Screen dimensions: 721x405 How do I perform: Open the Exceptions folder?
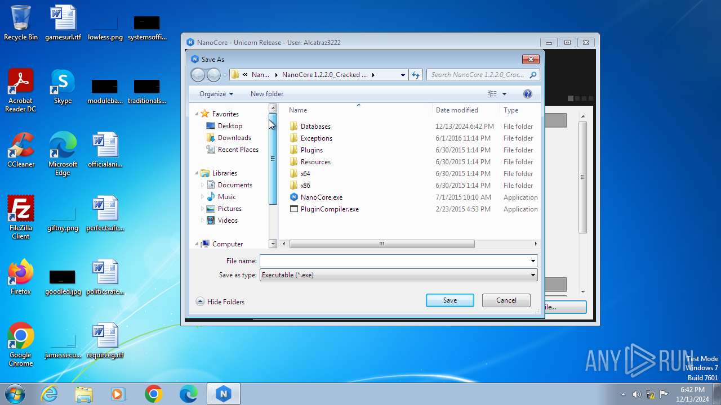tap(316, 138)
